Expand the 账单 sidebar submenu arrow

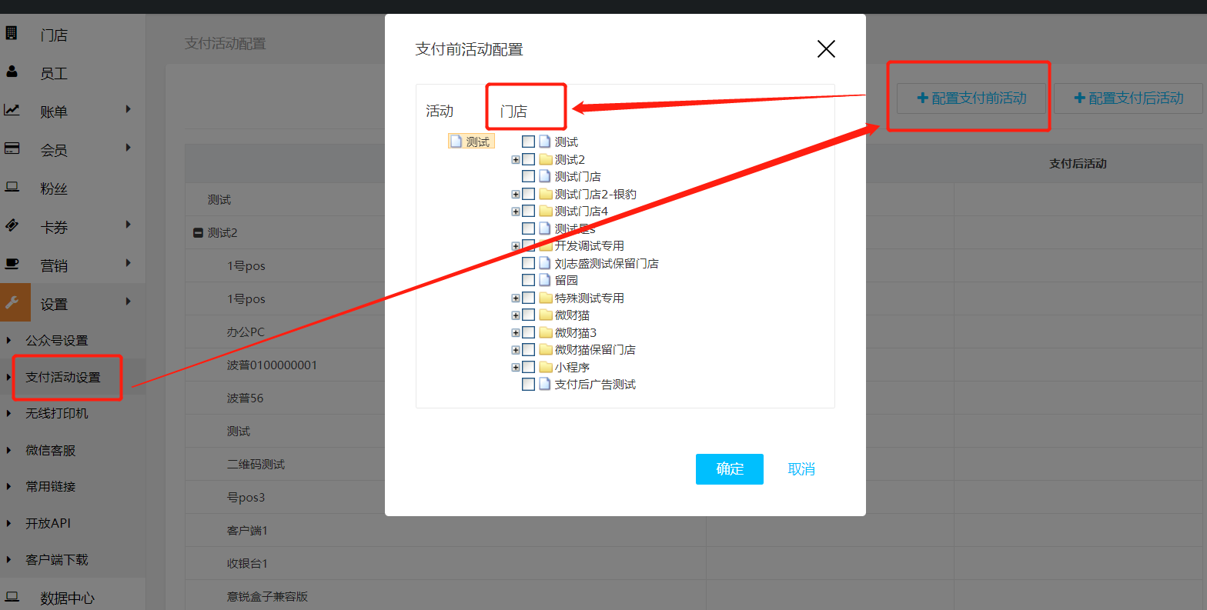[129, 109]
